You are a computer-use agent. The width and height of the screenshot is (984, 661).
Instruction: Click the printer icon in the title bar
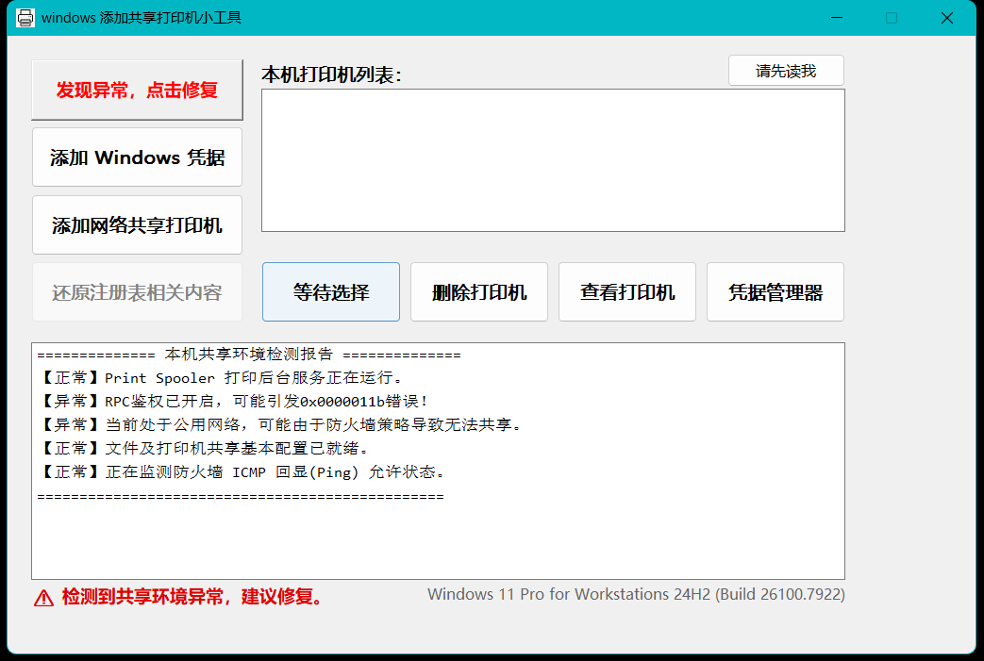(x=25, y=17)
